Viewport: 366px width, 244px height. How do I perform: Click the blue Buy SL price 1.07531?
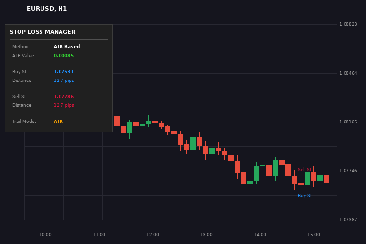point(63,72)
